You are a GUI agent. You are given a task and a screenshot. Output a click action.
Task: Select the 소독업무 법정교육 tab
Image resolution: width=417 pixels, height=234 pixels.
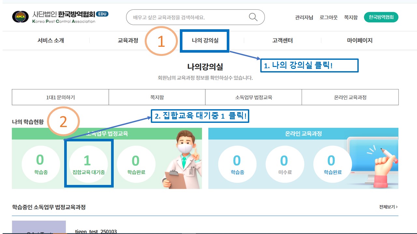pyautogui.click(x=253, y=97)
